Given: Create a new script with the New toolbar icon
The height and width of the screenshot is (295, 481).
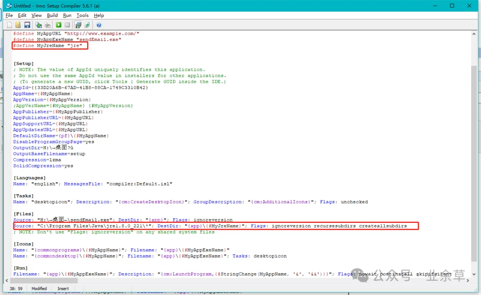Looking at the screenshot, I should [9, 25].
